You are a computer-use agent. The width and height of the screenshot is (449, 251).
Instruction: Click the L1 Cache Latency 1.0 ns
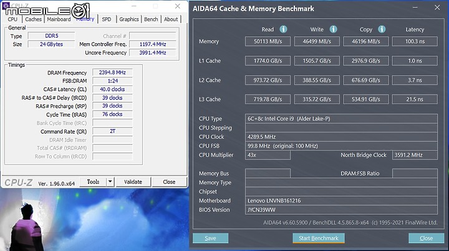click(x=415, y=61)
